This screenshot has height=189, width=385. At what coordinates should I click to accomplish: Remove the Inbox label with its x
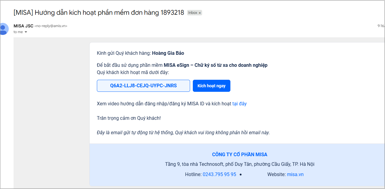point(200,13)
